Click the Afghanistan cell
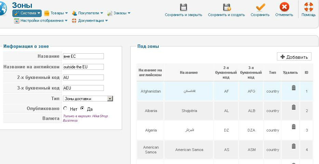This screenshot has width=319, height=164. (x=151, y=91)
